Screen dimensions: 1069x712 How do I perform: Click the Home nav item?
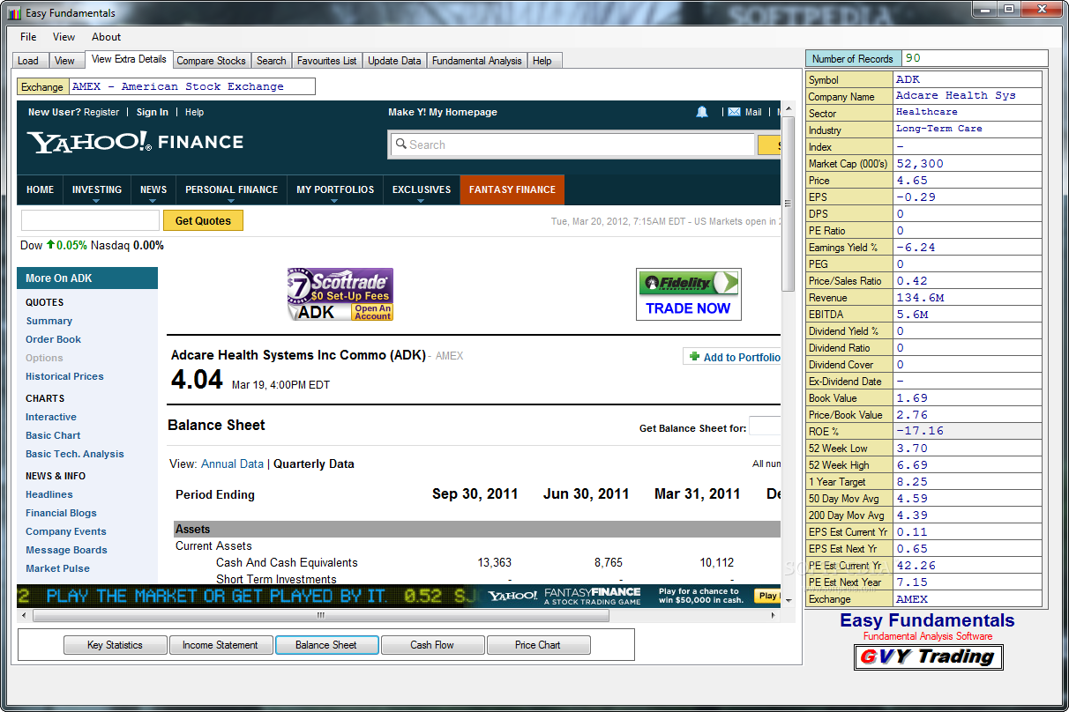(x=40, y=189)
